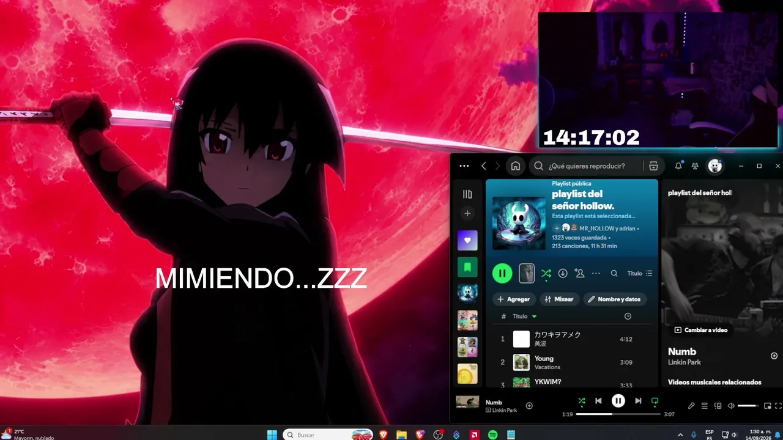Click the taskbar Buscar search box

(x=328, y=435)
